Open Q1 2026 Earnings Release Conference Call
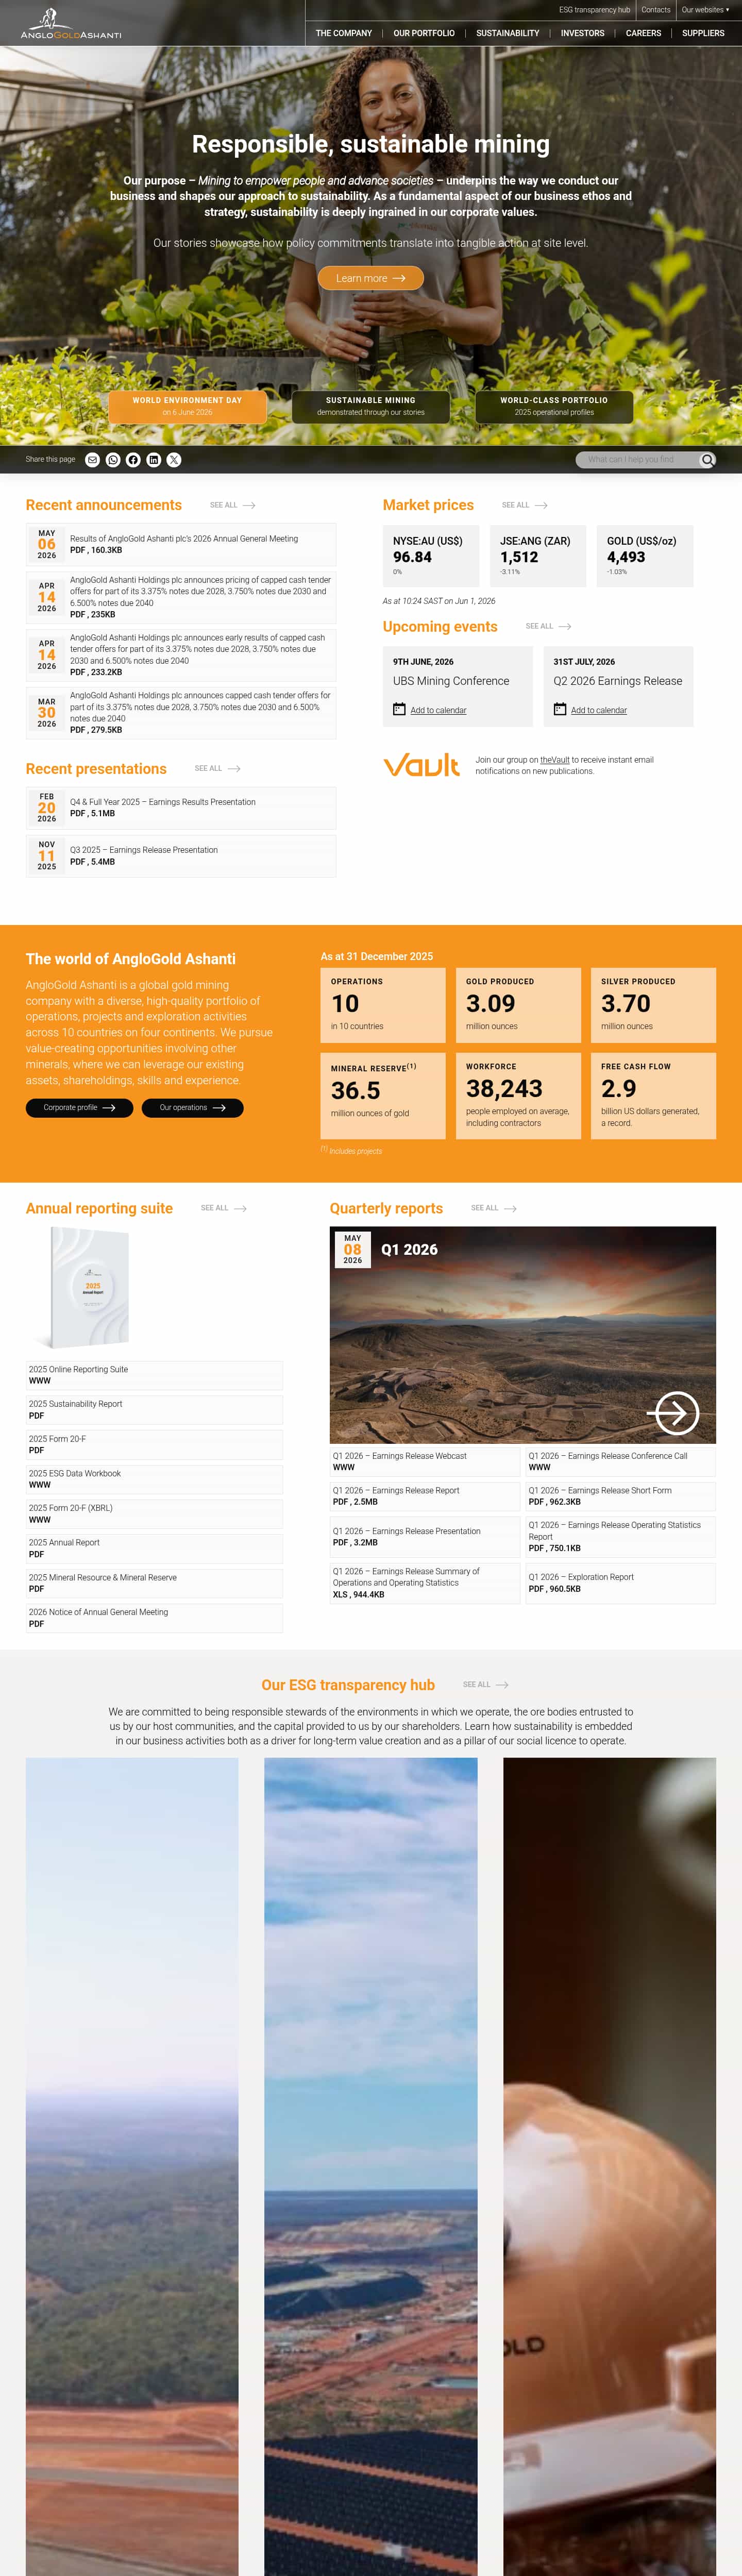This screenshot has height=2576, width=742. [x=621, y=1461]
